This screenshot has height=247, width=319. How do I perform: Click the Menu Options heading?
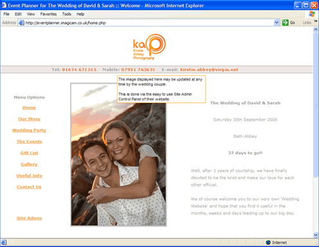click(x=29, y=97)
